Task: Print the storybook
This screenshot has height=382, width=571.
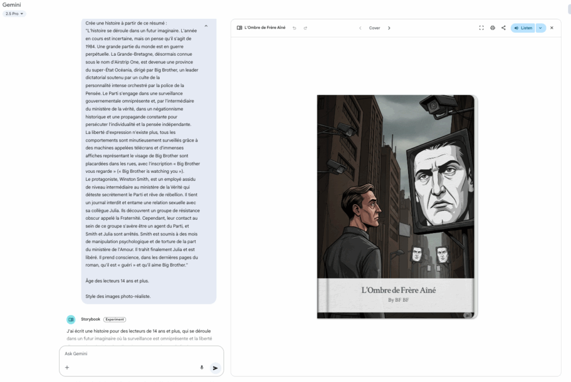Action: coord(492,27)
